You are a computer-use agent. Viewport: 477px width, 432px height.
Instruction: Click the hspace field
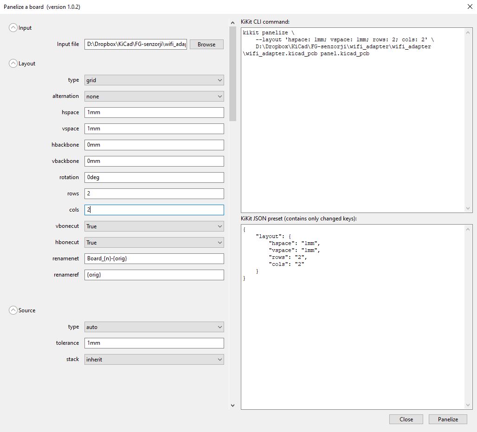[154, 112]
